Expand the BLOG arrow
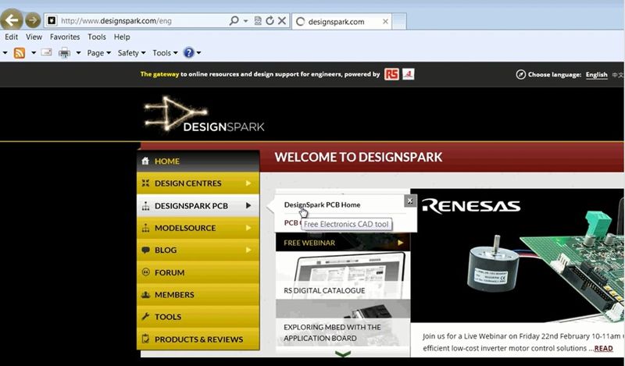Image resolution: width=625 pixels, height=366 pixels. tap(248, 250)
